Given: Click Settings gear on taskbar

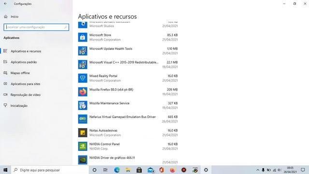Looking at the screenshot, I should point(206,170).
